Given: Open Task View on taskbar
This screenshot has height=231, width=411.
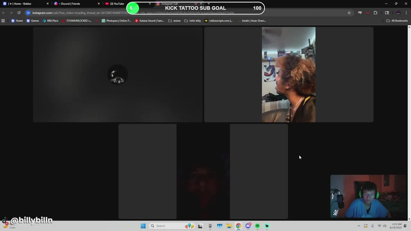Looking at the screenshot, I should point(200,226).
